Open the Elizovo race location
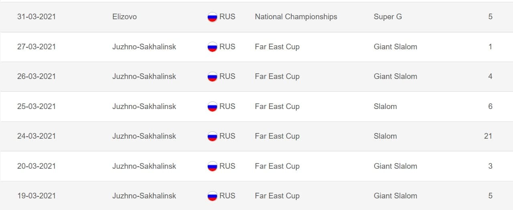Screen dimensions: 513x210 tap(124, 17)
